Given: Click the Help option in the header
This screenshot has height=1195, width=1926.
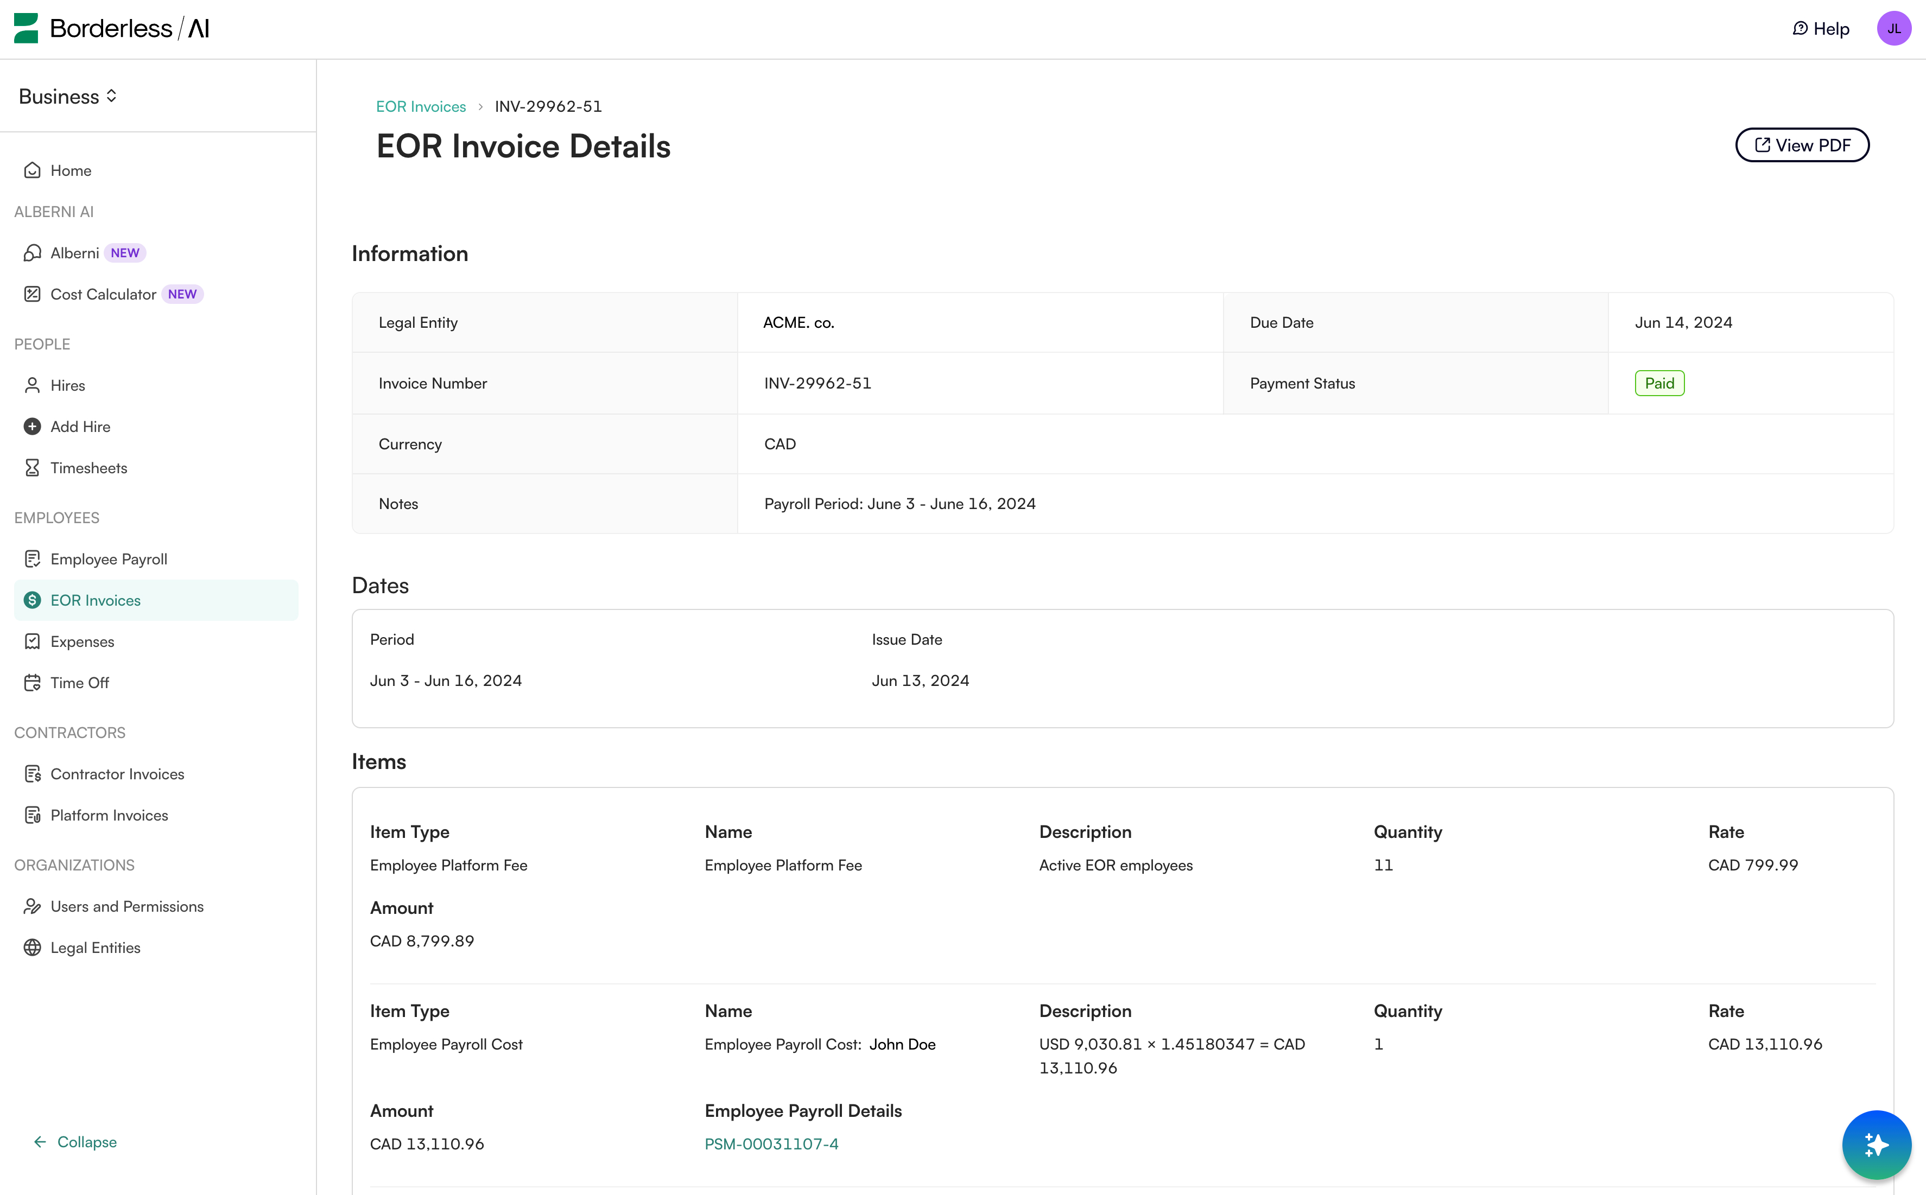Looking at the screenshot, I should pos(1822,28).
